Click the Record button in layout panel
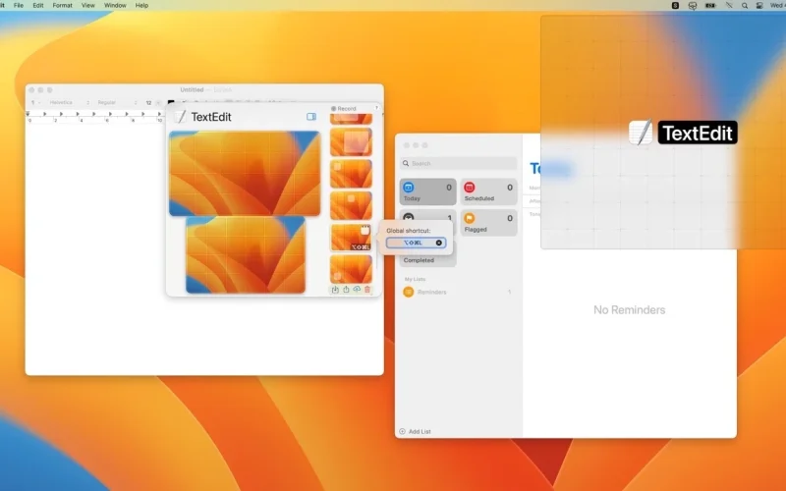This screenshot has width=786, height=491. point(343,108)
